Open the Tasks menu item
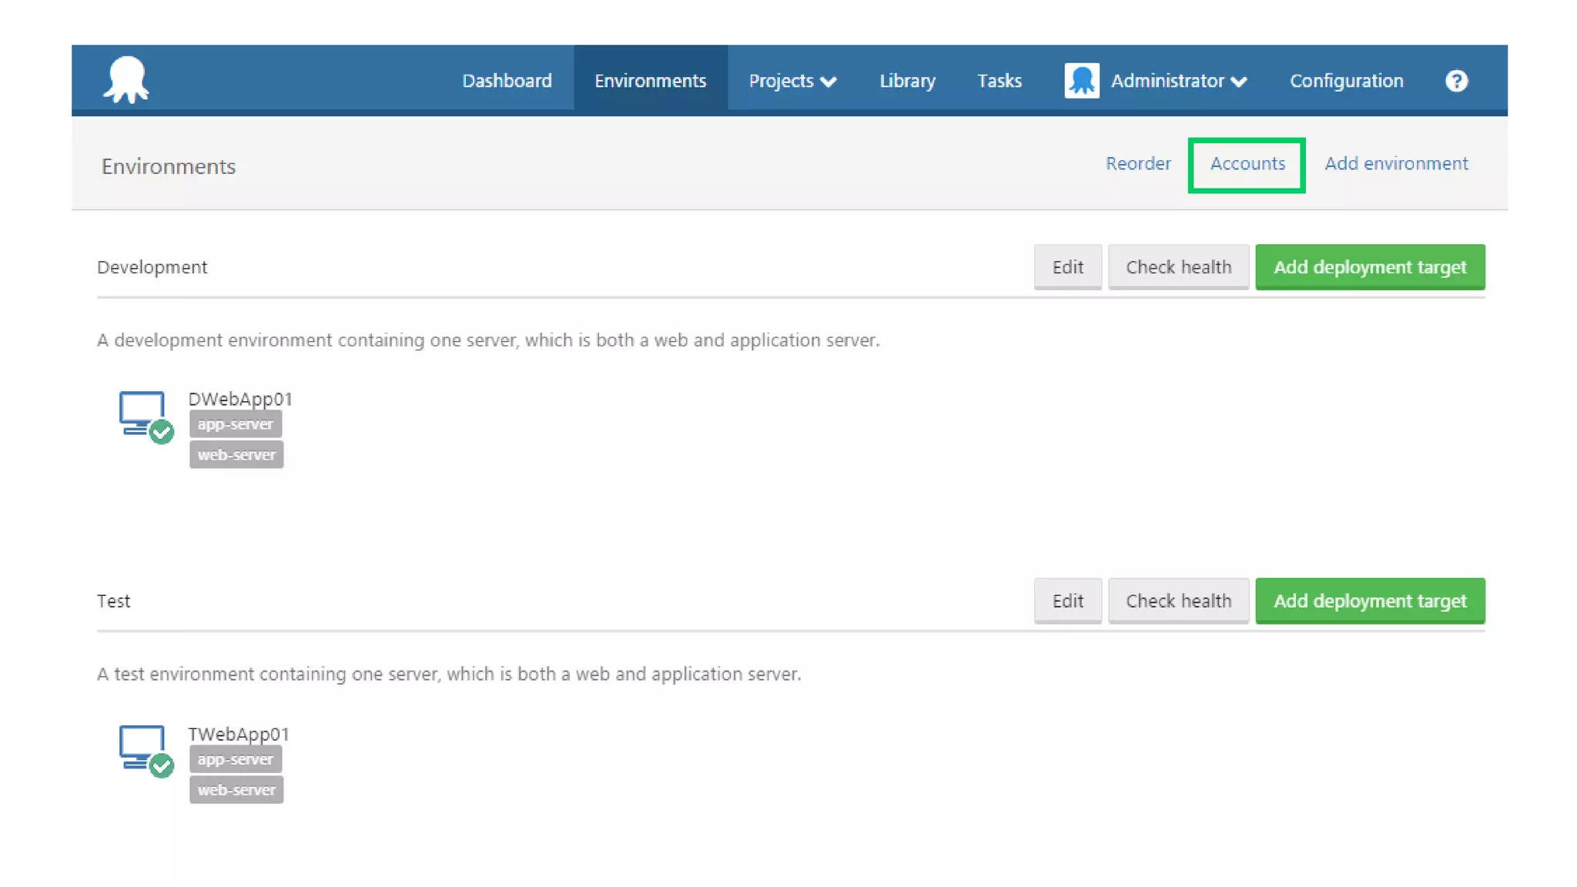This screenshot has height=887, width=1577. (999, 81)
